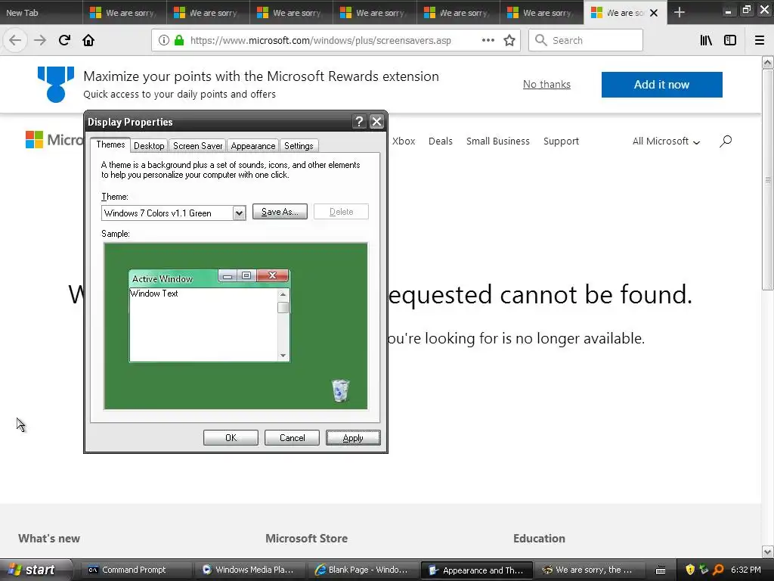Open the Small Business link
The width and height of the screenshot is (774, 581).
click(x=498, y=141)
